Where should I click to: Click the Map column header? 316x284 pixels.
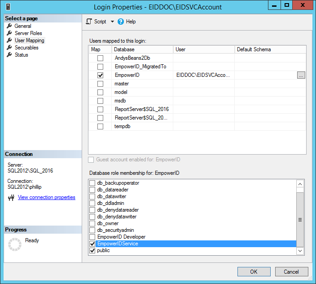point(100,49)
